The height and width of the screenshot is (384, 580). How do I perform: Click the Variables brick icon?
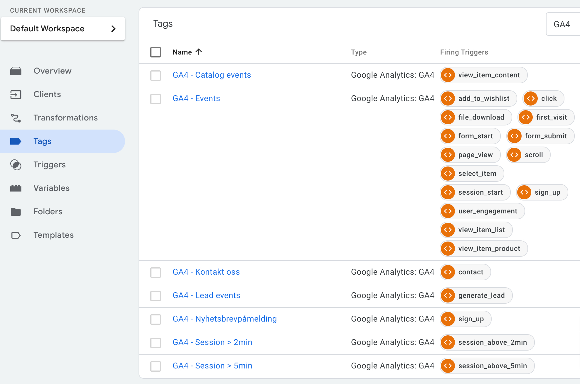(16, 188)
